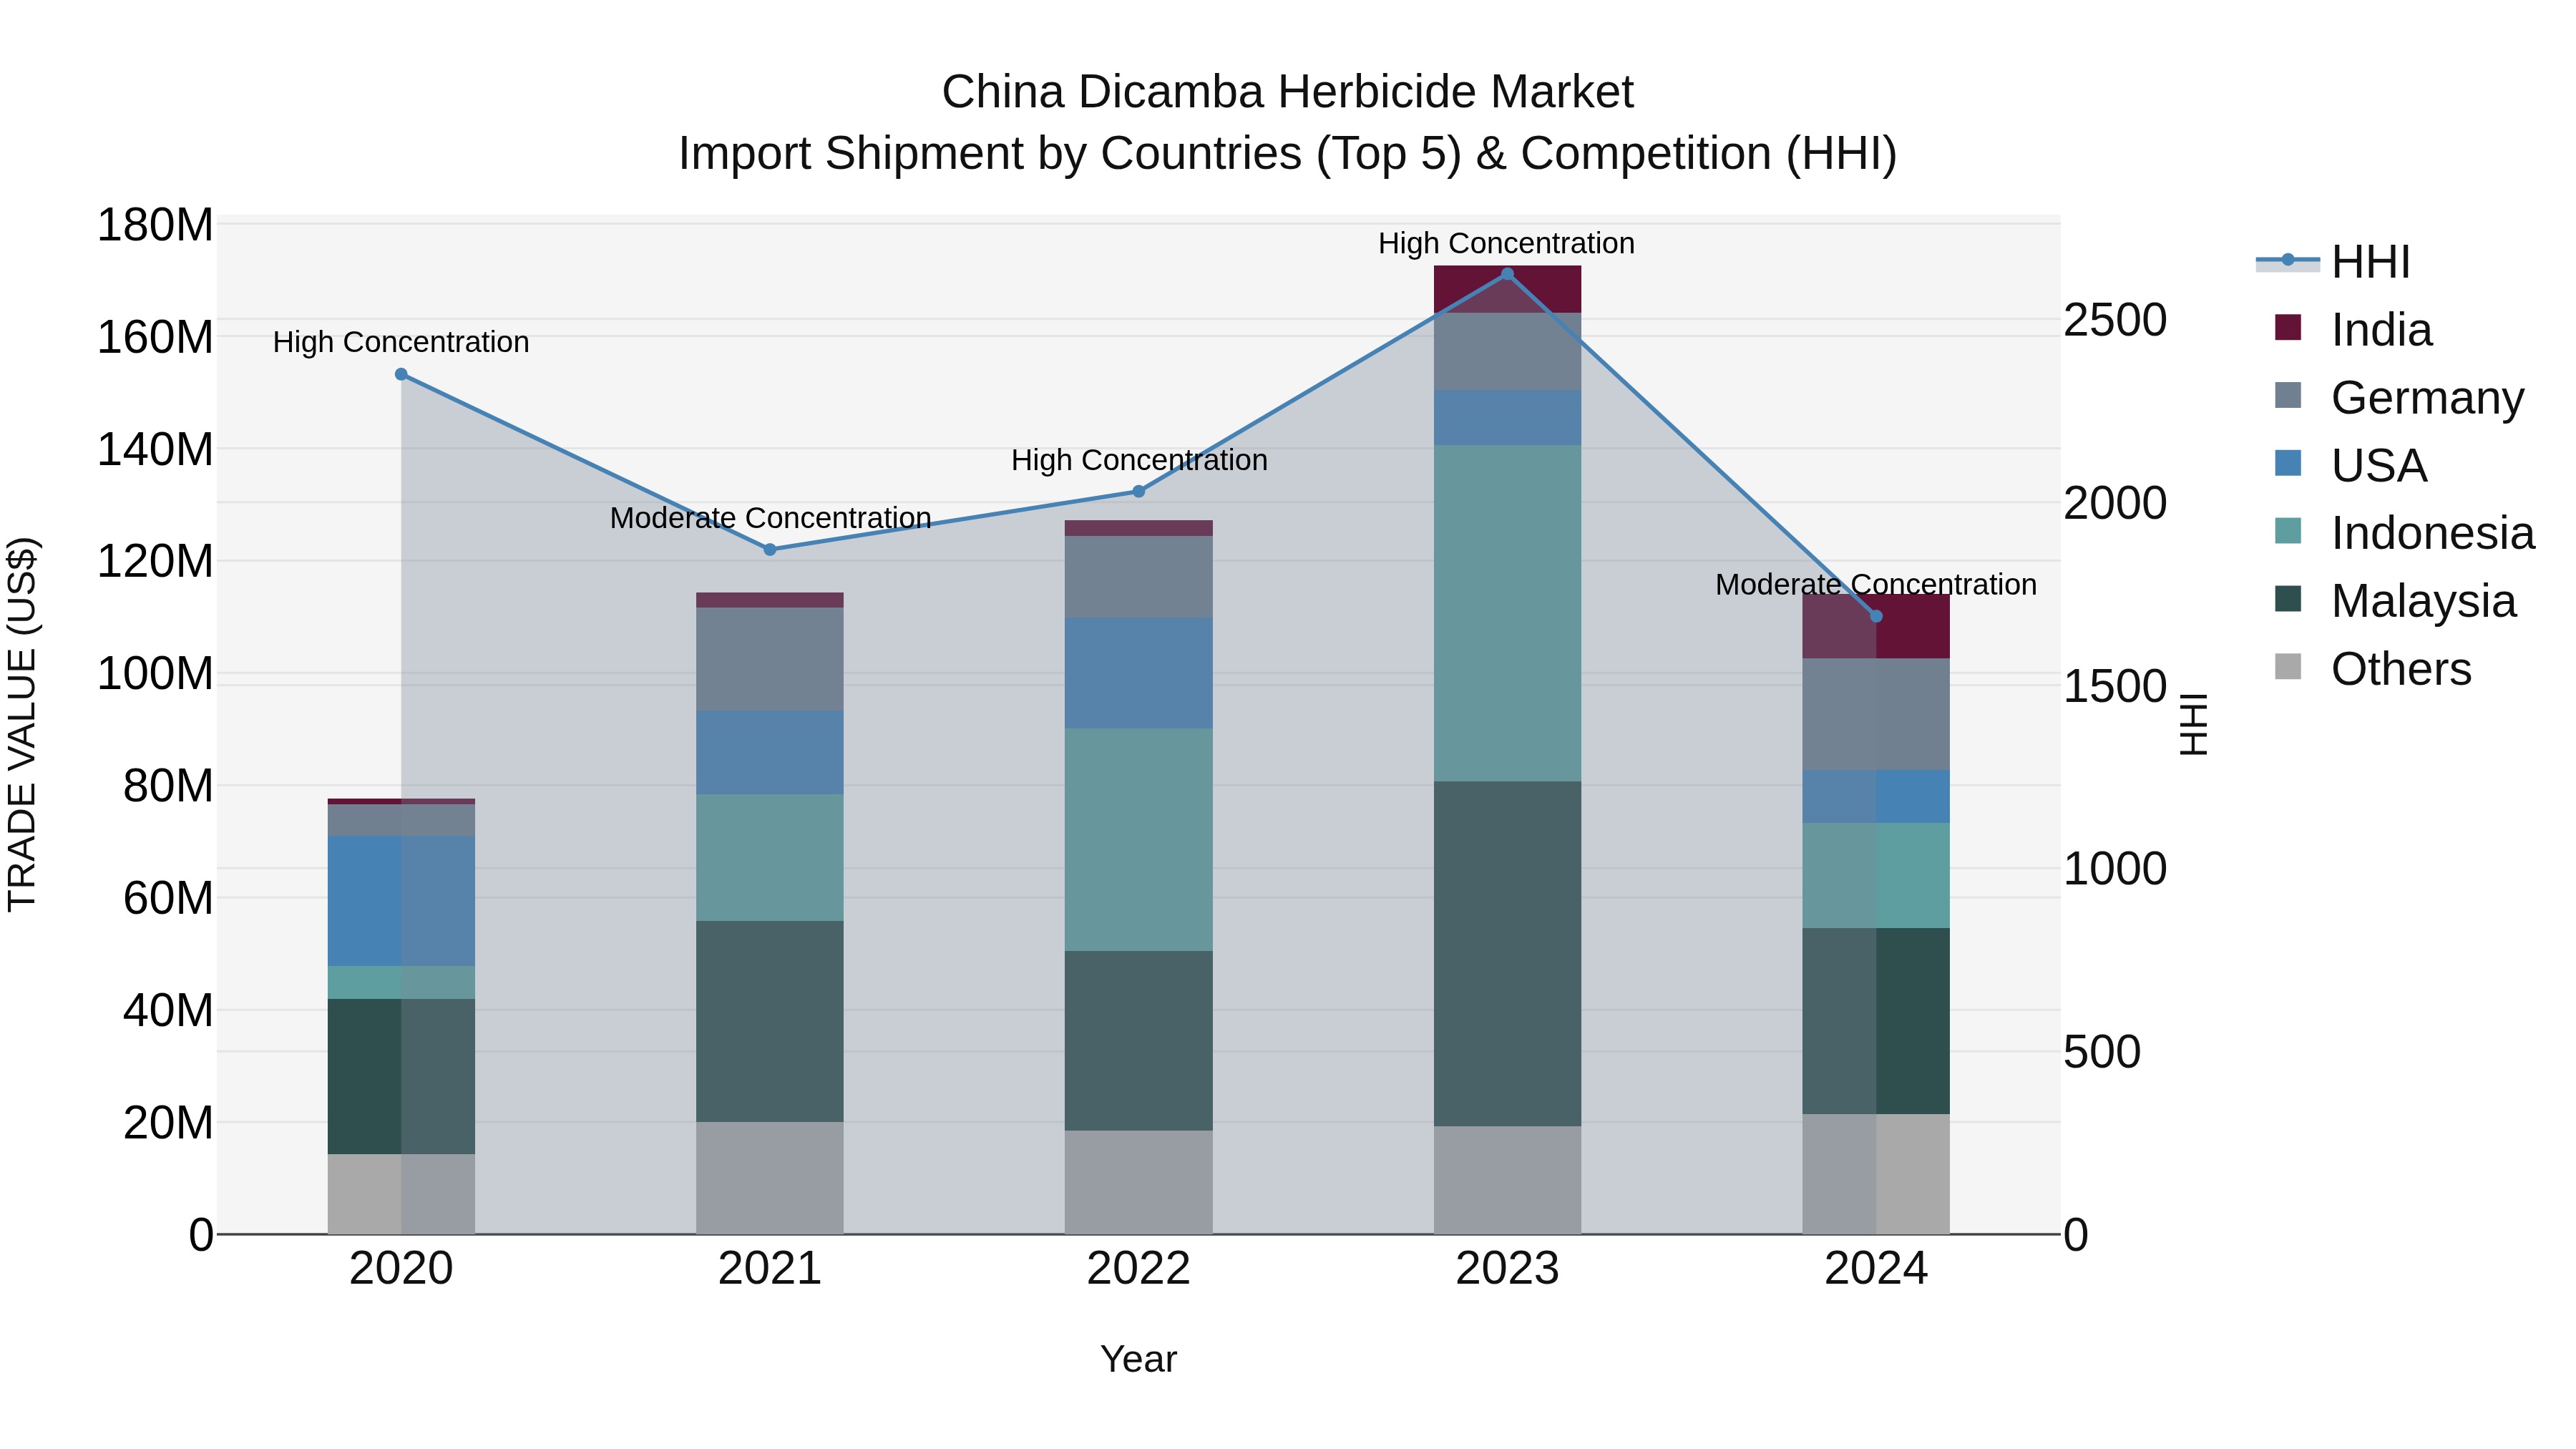Click the 2023 HHI data point
The height and width of the screenshot is (1449, 2576).
tap(1507, 274)
